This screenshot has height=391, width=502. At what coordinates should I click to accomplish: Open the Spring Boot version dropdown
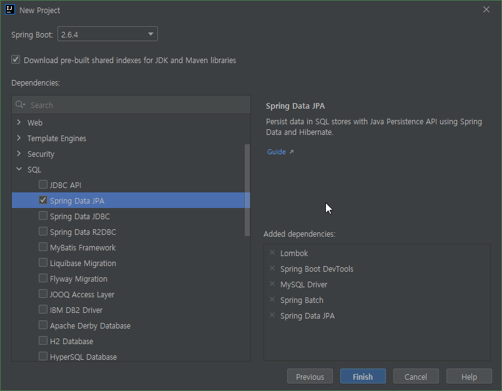coord(107,34)
